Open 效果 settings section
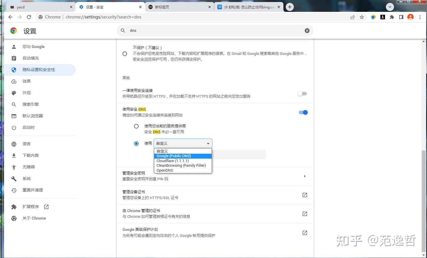 [x=40, y=81]
